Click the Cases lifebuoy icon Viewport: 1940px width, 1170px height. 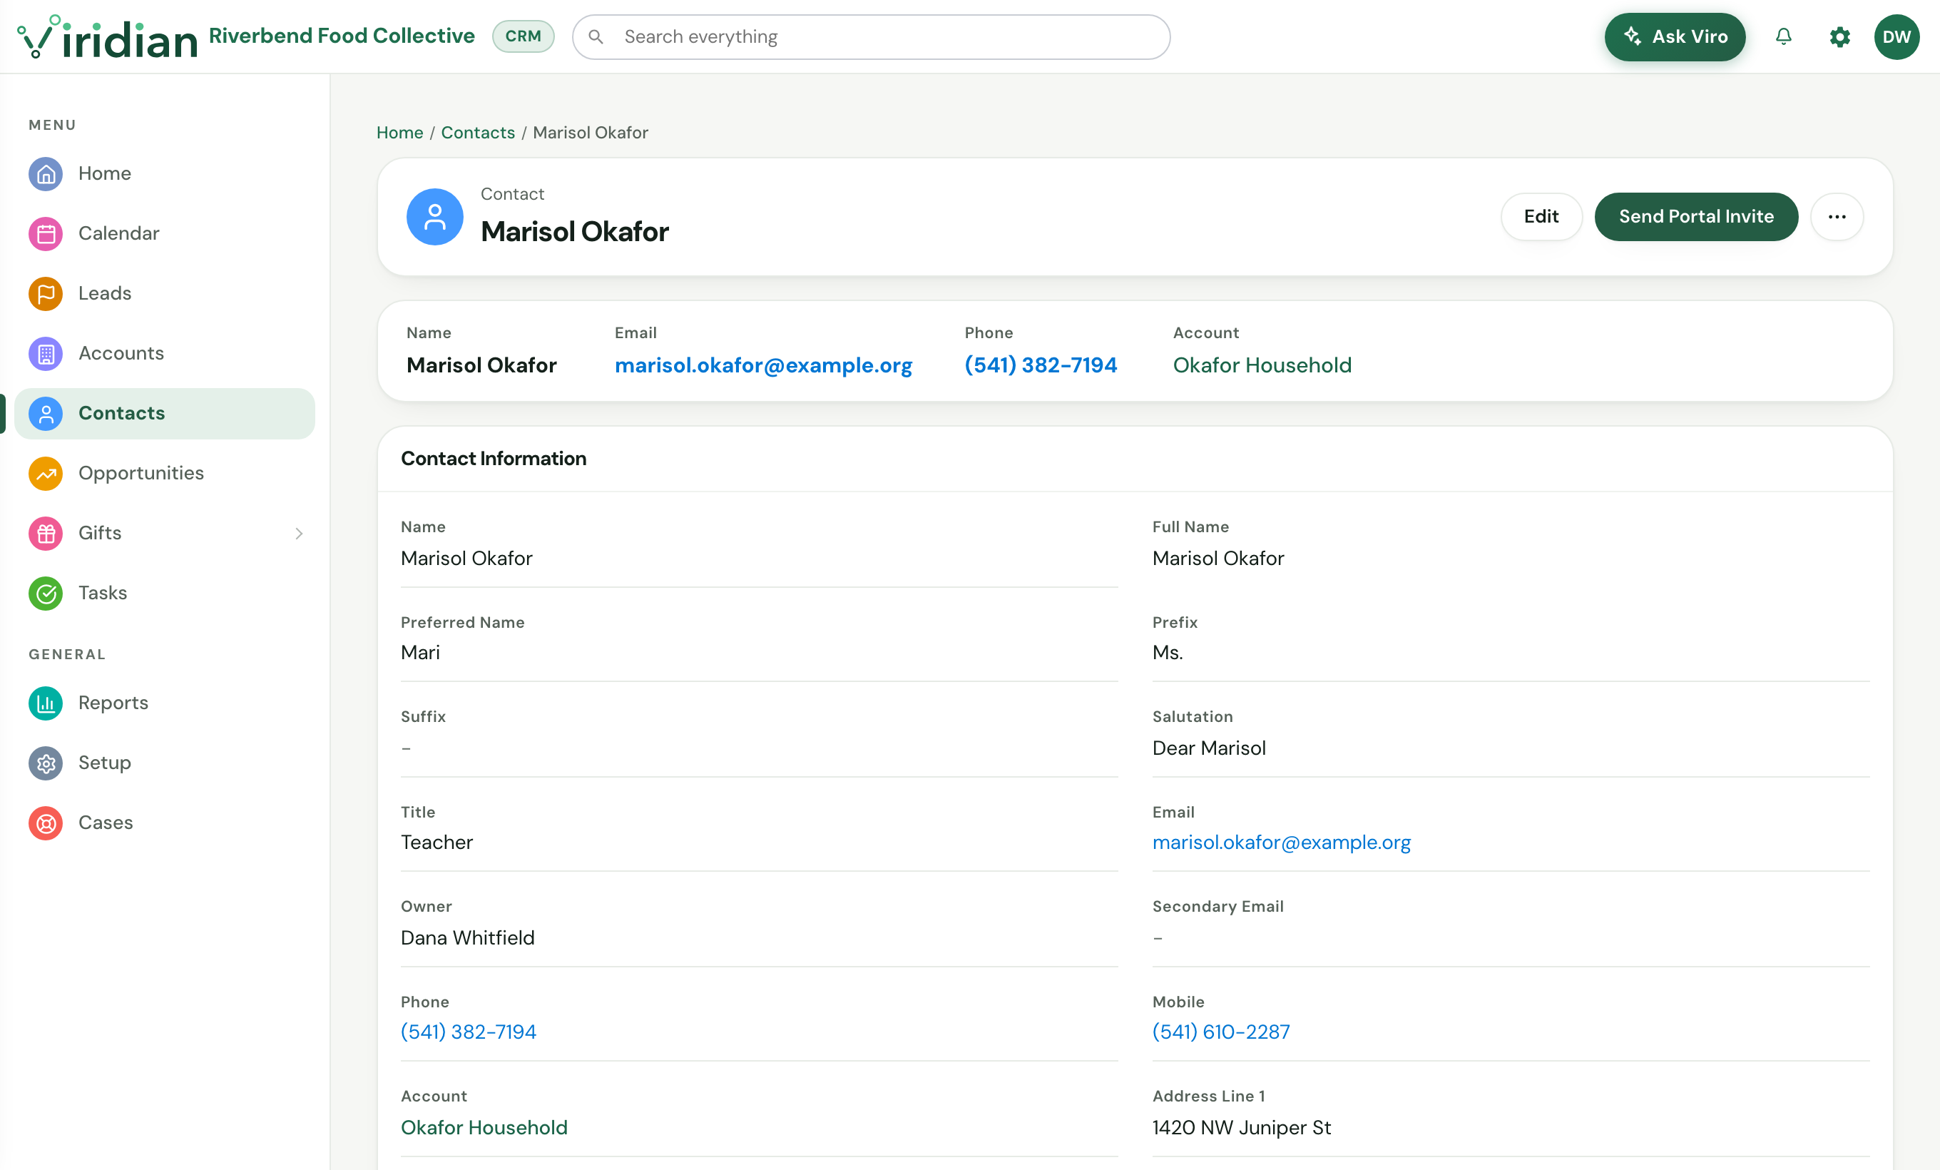46,823
